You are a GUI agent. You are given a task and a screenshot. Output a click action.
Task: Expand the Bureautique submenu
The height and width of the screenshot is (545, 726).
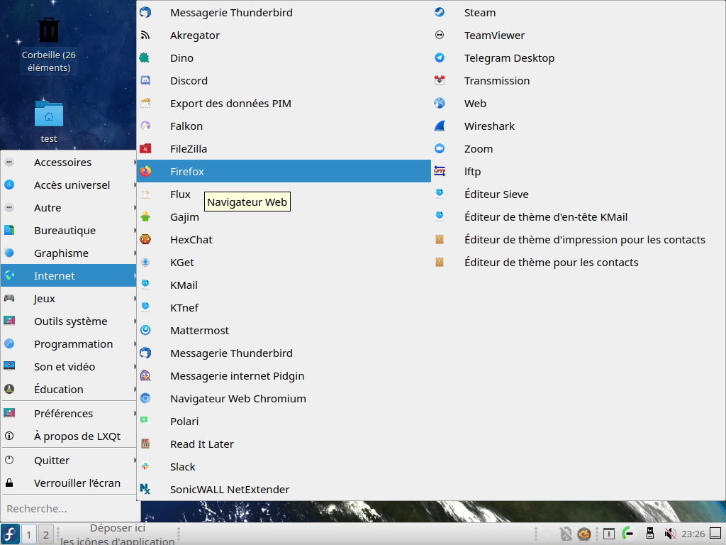click(69, 231)
